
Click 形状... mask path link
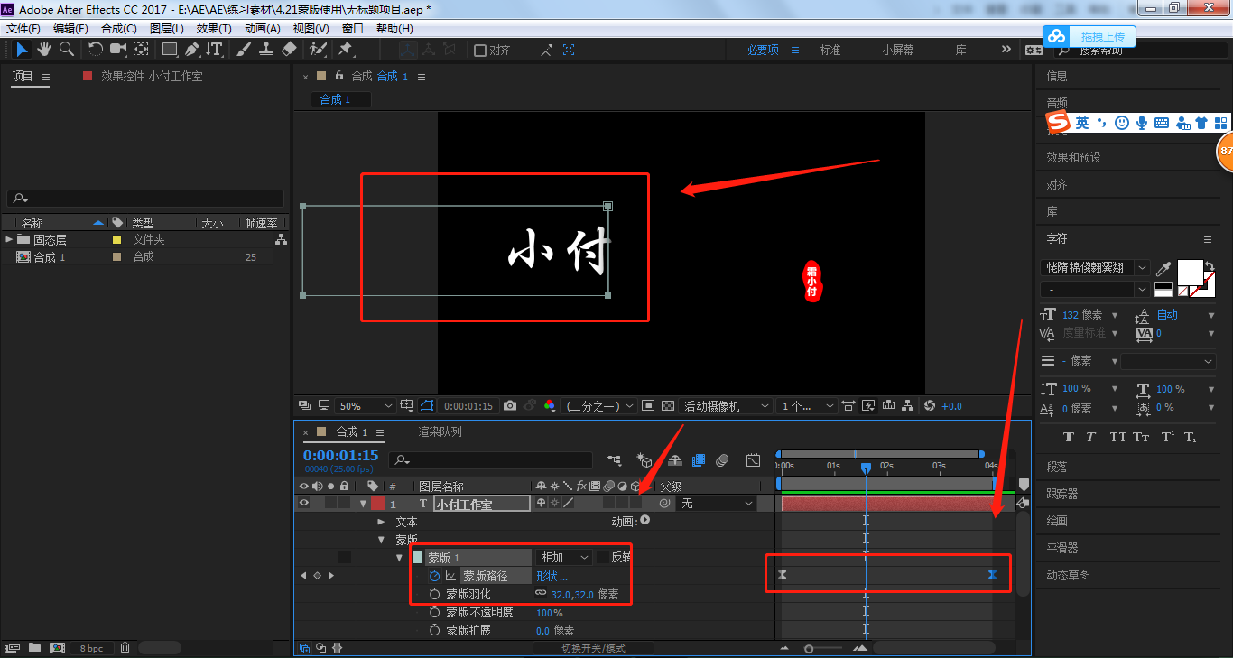(x=552, y=576)
